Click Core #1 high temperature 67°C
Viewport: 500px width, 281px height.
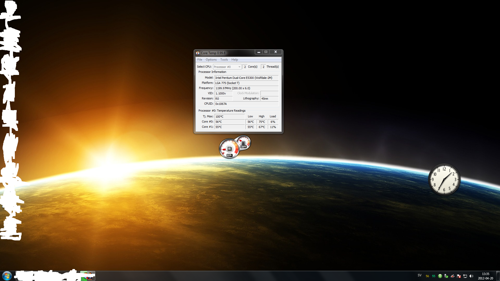point(262,127)
